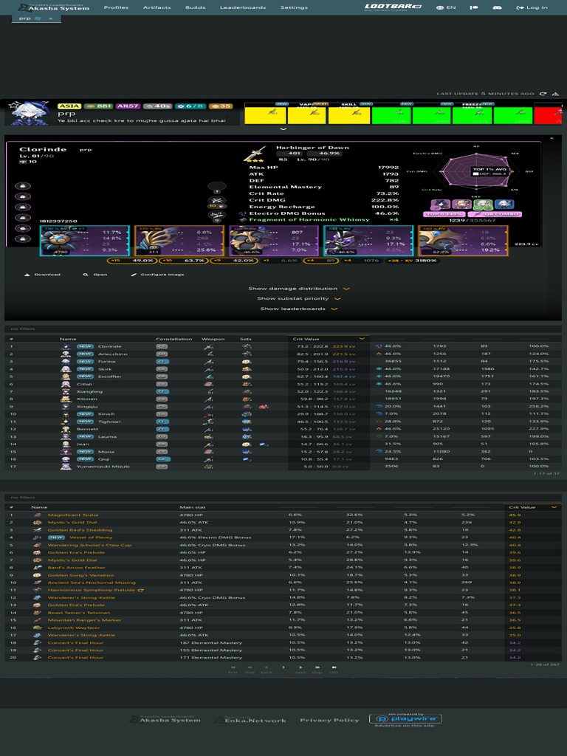The image size is (567, 756).
Task: Click the artifacts table 'no filters' field
Action: click(283, 497)
